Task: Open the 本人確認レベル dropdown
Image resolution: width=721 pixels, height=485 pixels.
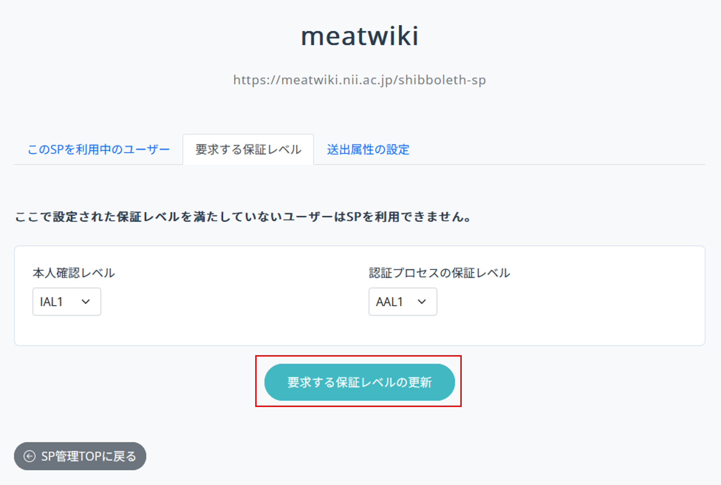Action: click(x=67, y=301)
